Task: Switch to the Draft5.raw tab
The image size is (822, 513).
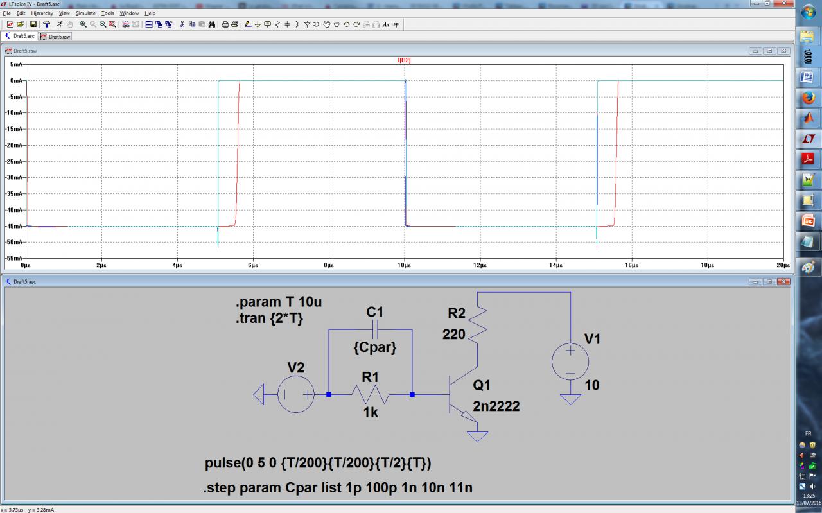Action: coord(55,37)
